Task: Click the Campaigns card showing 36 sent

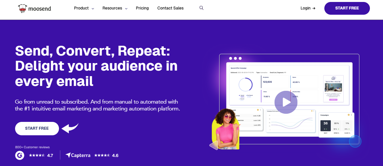Action: pos(336,125)
